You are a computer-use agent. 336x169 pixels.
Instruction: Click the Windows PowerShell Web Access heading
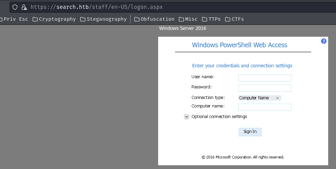tap(239, 45)
